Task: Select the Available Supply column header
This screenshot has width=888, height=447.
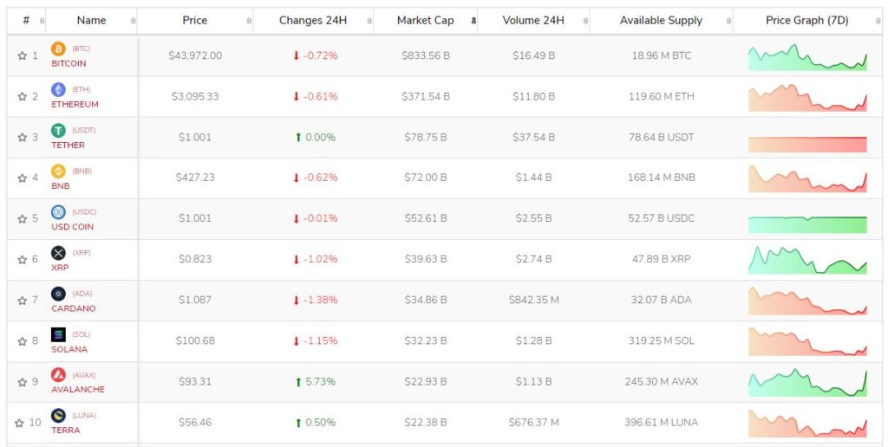Action: (661, 21)
